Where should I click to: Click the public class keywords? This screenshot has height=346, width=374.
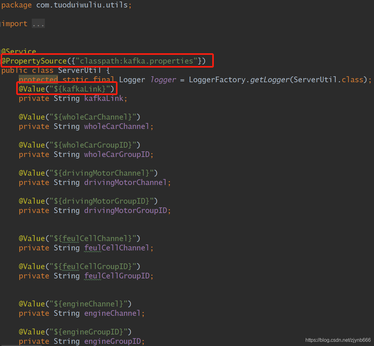click(x=27, y=70)
